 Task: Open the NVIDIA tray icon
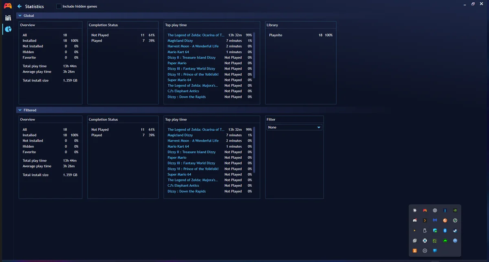[455, 210]
